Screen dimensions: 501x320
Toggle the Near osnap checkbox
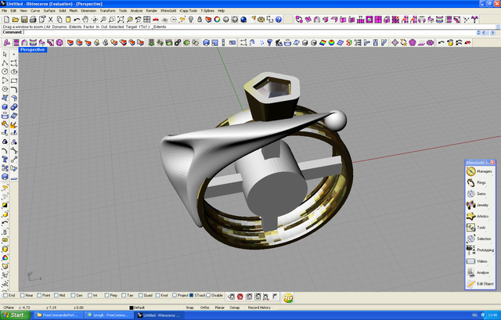click(23, 296)
